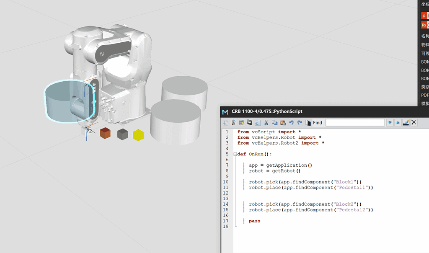This screenshot has width=429, height=253.
Task: Click inside the Find input field
Action: tap(355, 122)
